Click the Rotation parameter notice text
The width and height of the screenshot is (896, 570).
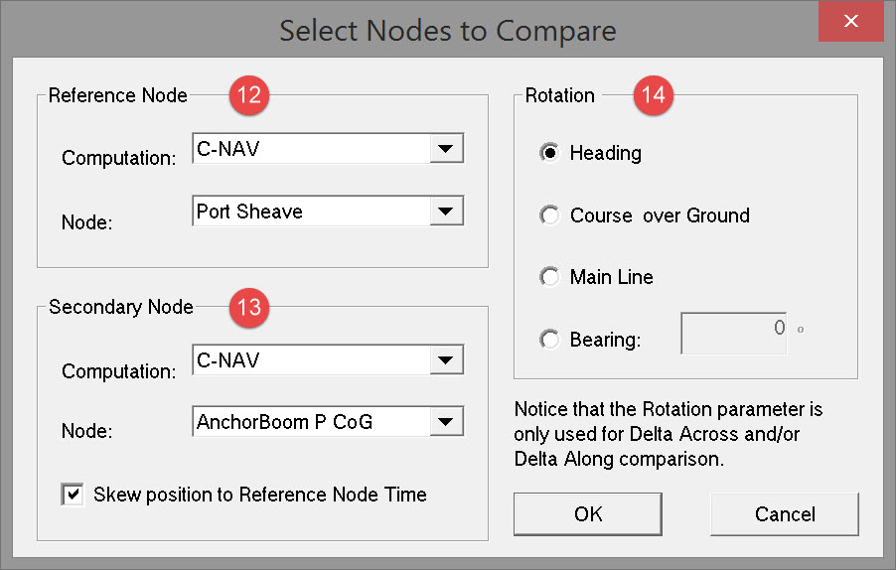[670, 434]
